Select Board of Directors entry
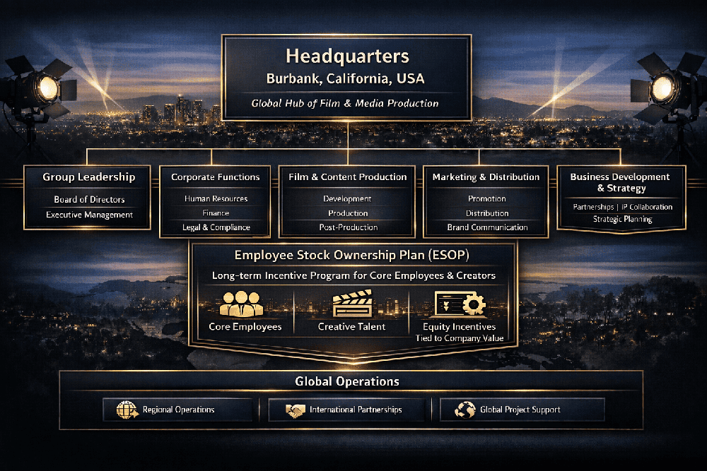 click(89, 200)
